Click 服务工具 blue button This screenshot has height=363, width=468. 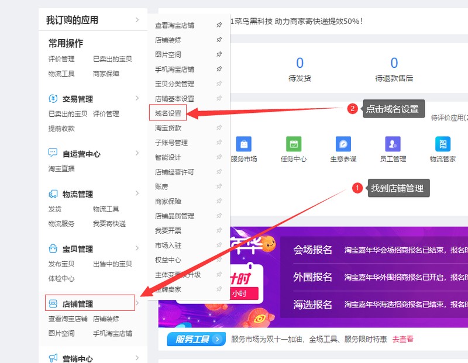[x=196, y=339]
